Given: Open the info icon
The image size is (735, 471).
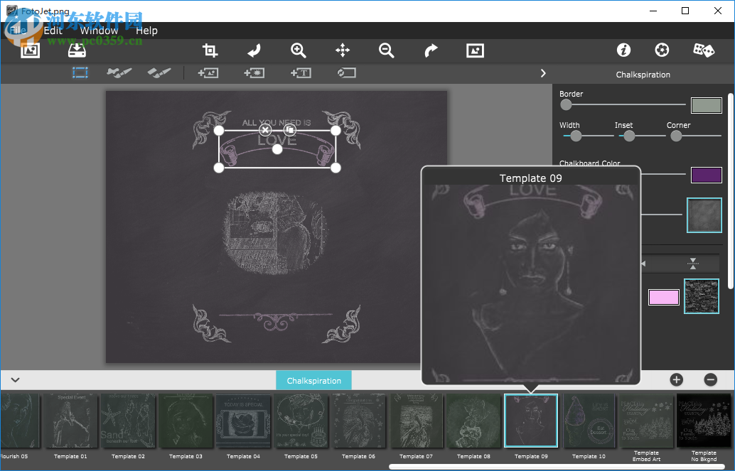Looking at the screenshot, I should (623, 50).
